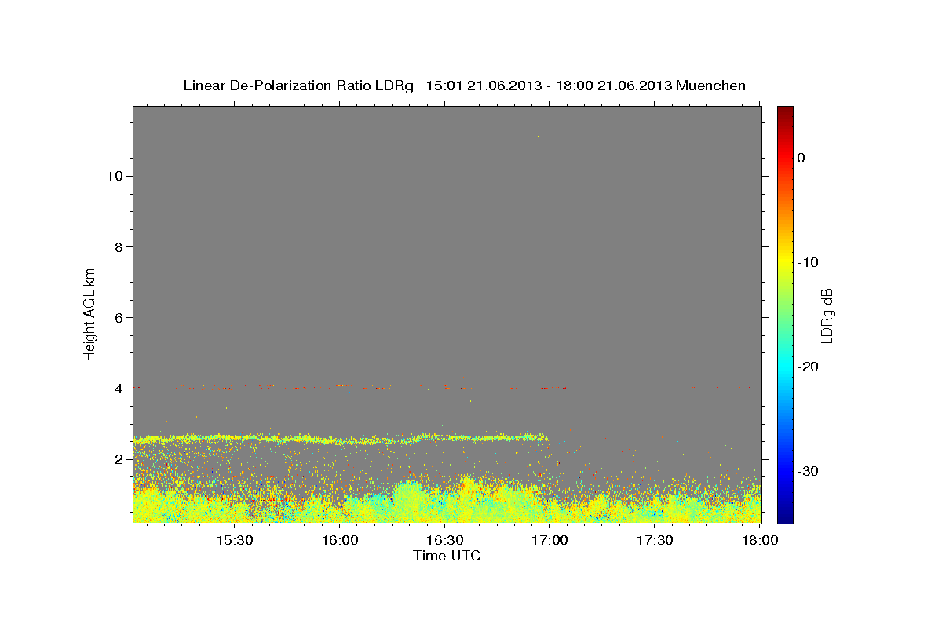The height and width of the screenshot is (628, 942).
Task: Click the yellow cloud layer near 2.5 km
Action: pos(341,439)
